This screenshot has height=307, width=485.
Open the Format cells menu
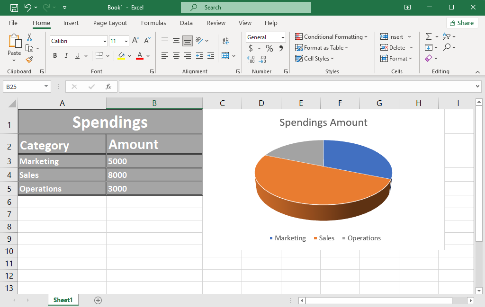point(396,58)
